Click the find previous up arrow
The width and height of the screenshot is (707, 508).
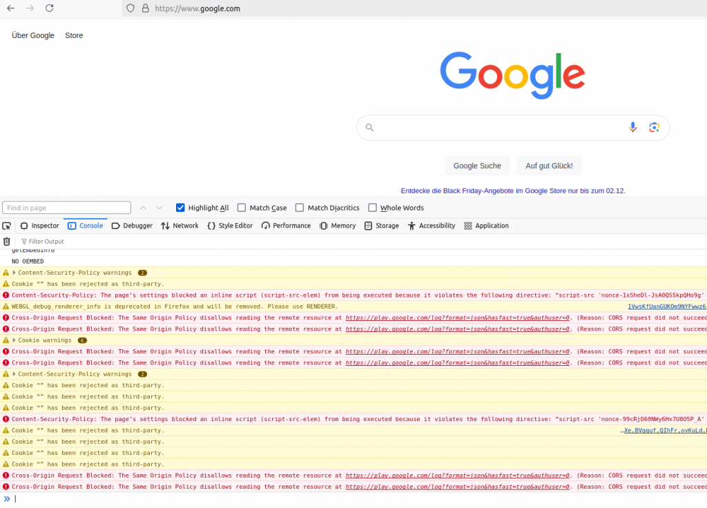pyautogui.click(x=144, y=208)
